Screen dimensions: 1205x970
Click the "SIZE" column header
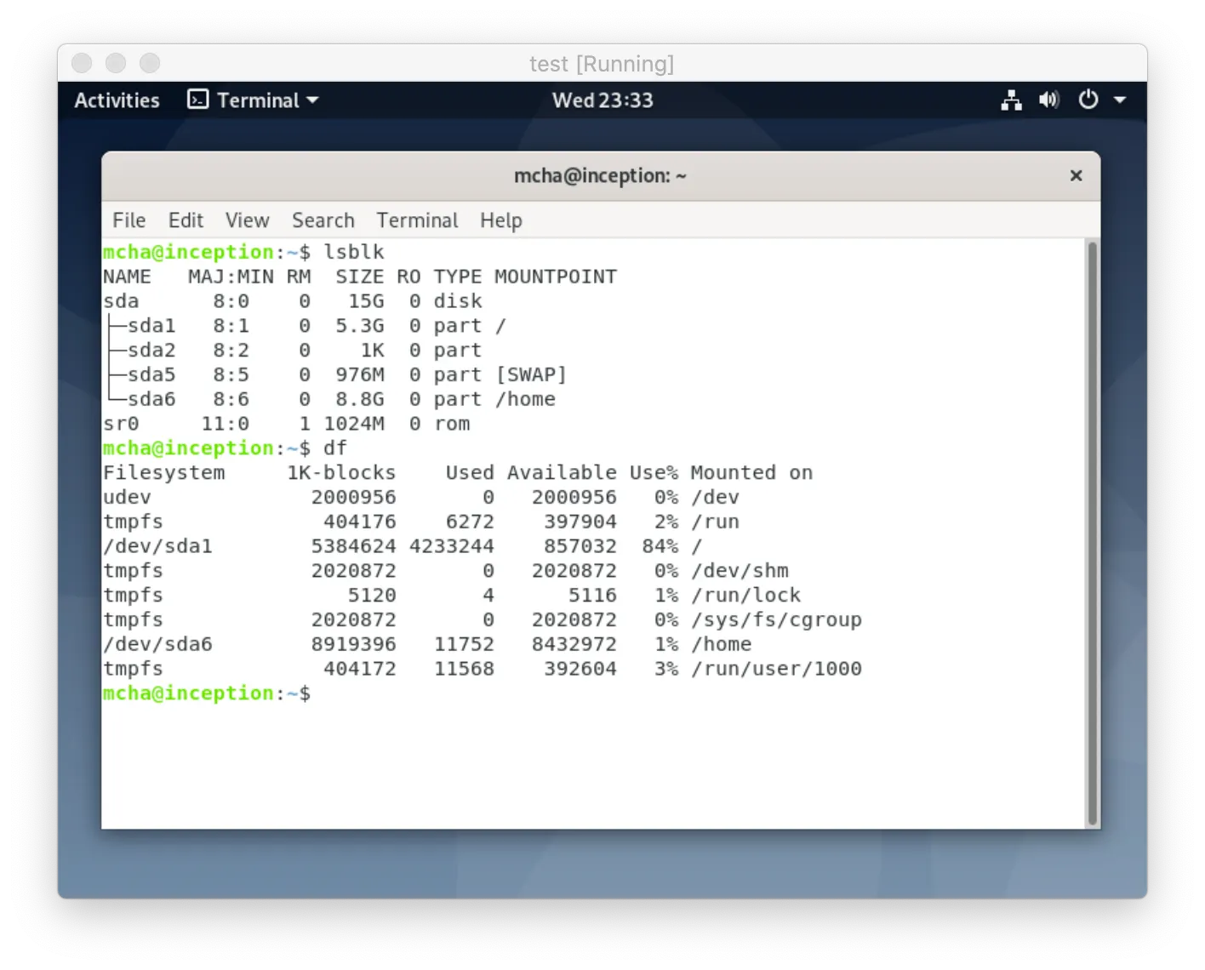coord(360,277)
